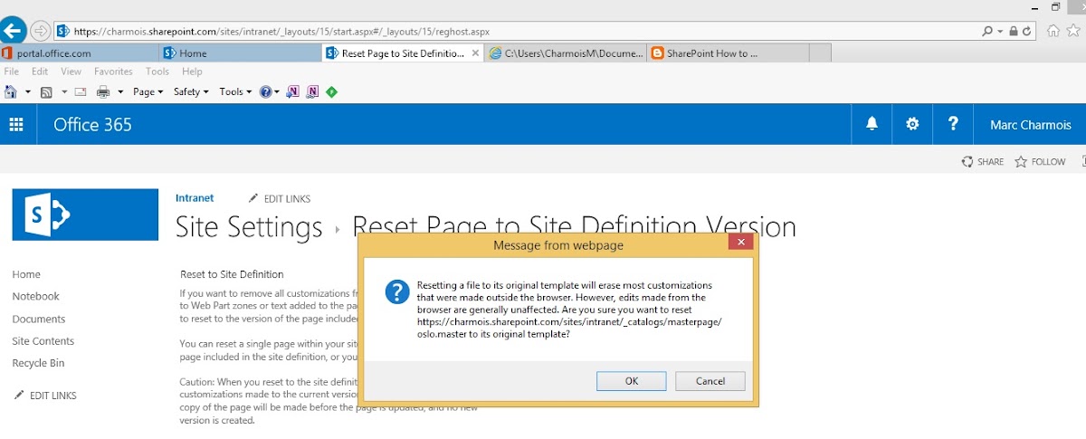Click the browser Back arrow button
The width and height of the screenshot is (1086, 439).
click(12, 30)
